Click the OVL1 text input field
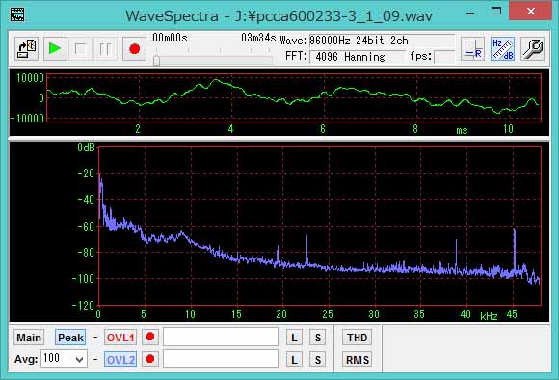 point(221,337)
